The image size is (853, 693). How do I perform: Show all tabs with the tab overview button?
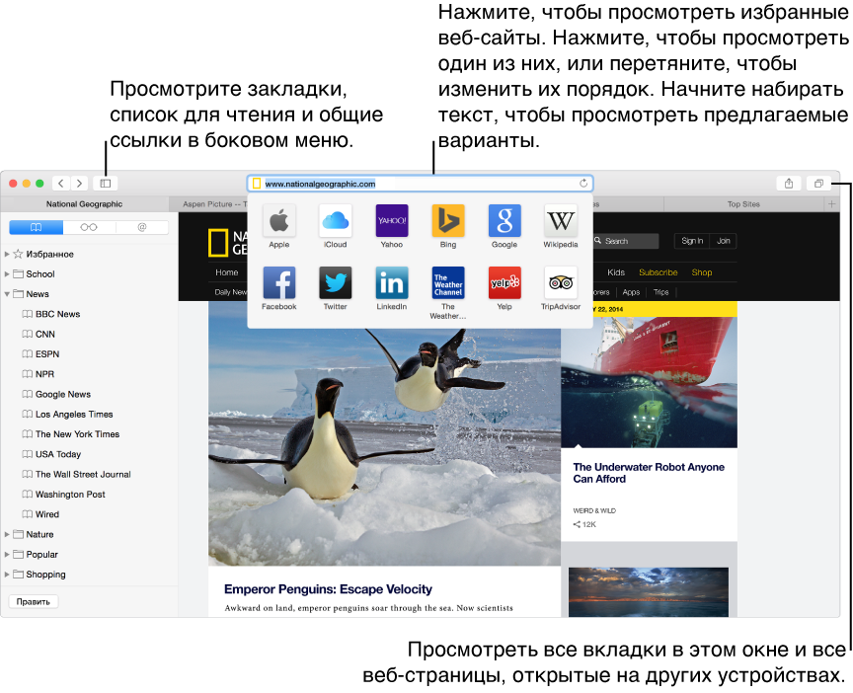tap(818, 184)
